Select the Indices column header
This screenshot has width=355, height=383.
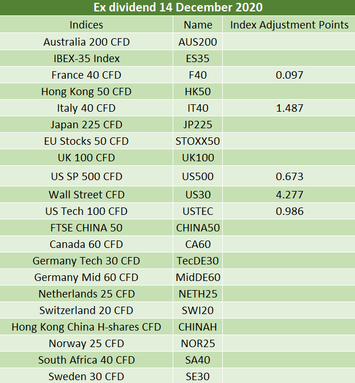tap(86, 25)
